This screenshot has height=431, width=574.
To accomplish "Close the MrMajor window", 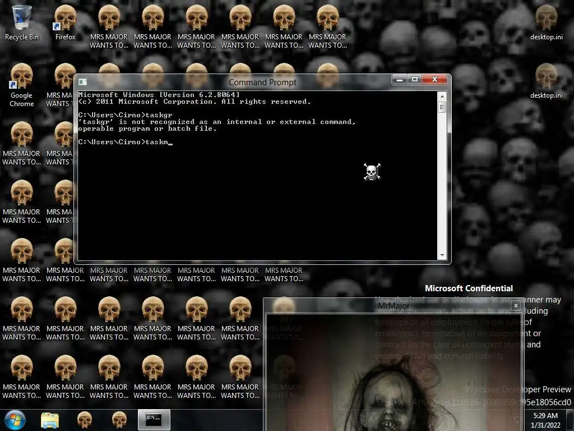I will pos(516,305).
